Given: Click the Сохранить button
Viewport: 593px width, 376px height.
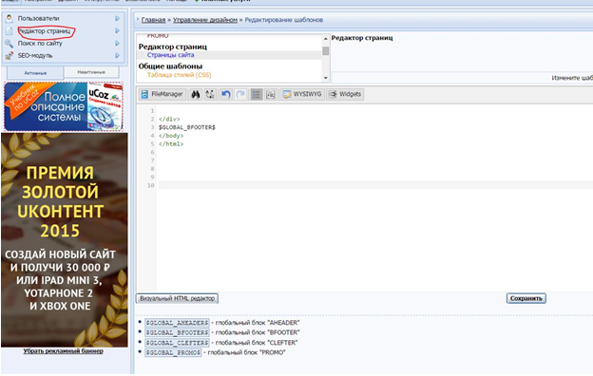Looking at the screenshot, I should click(x=526, y=298).
